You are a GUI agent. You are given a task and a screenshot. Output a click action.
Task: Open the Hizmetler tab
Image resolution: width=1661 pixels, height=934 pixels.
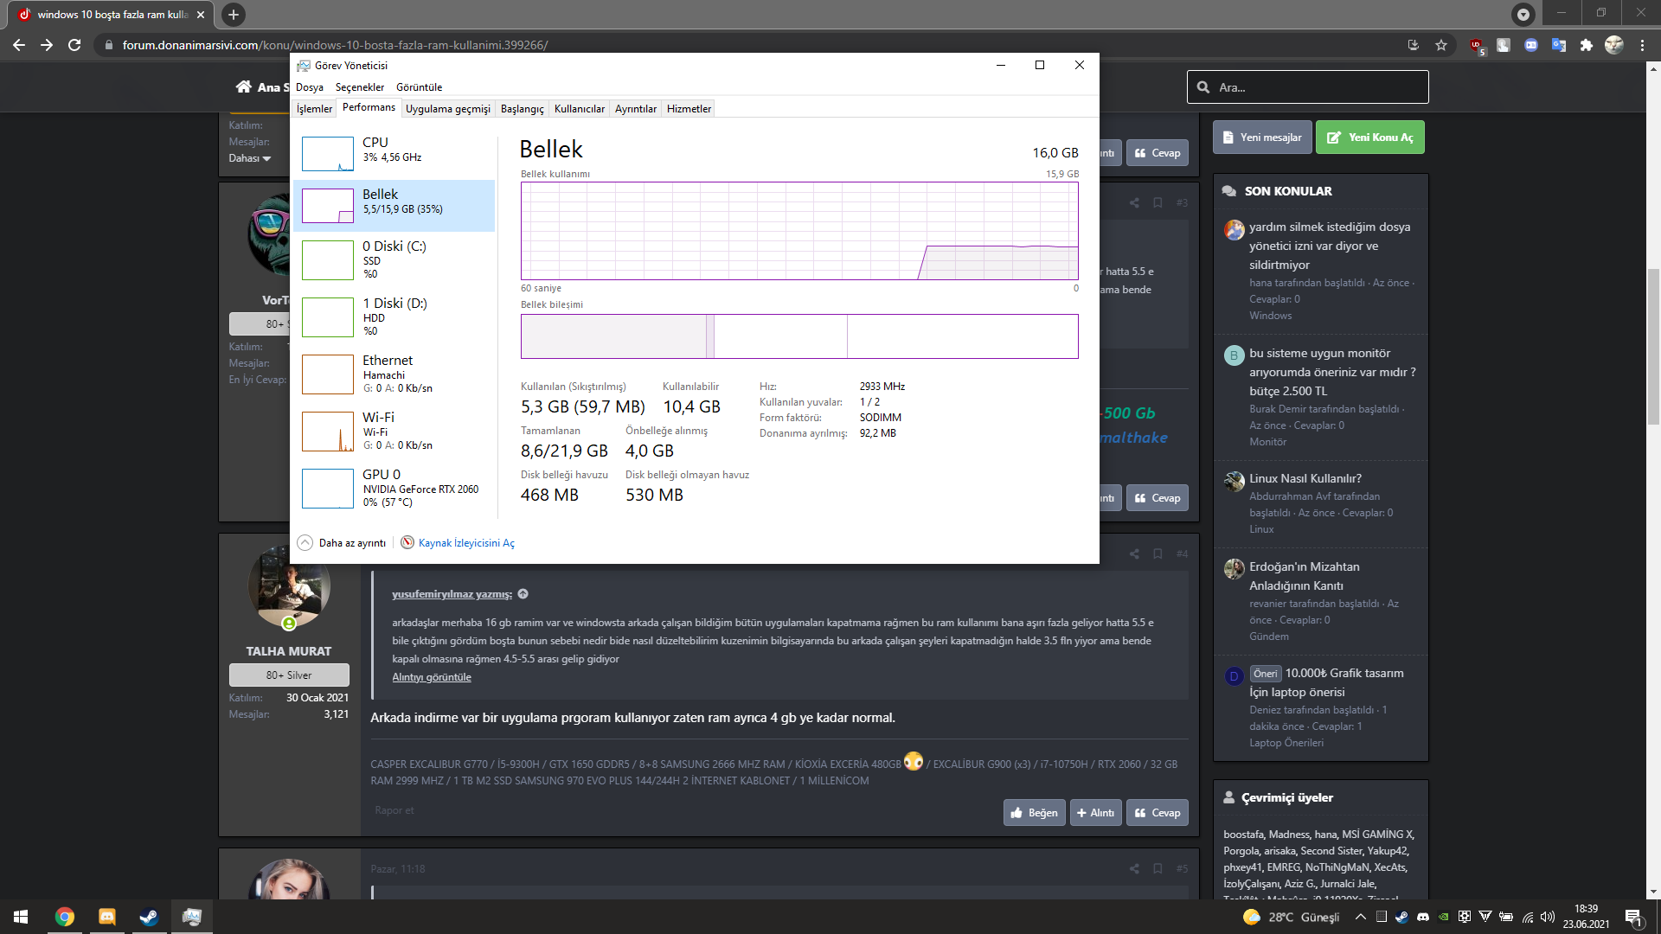point(689,109)
